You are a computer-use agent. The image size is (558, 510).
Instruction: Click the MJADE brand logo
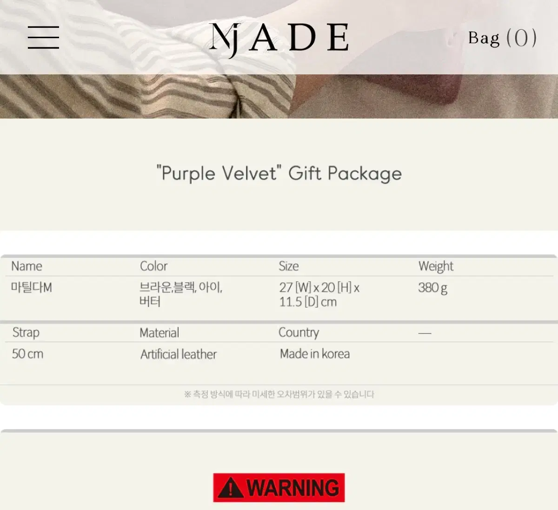(x=279, y=38)
